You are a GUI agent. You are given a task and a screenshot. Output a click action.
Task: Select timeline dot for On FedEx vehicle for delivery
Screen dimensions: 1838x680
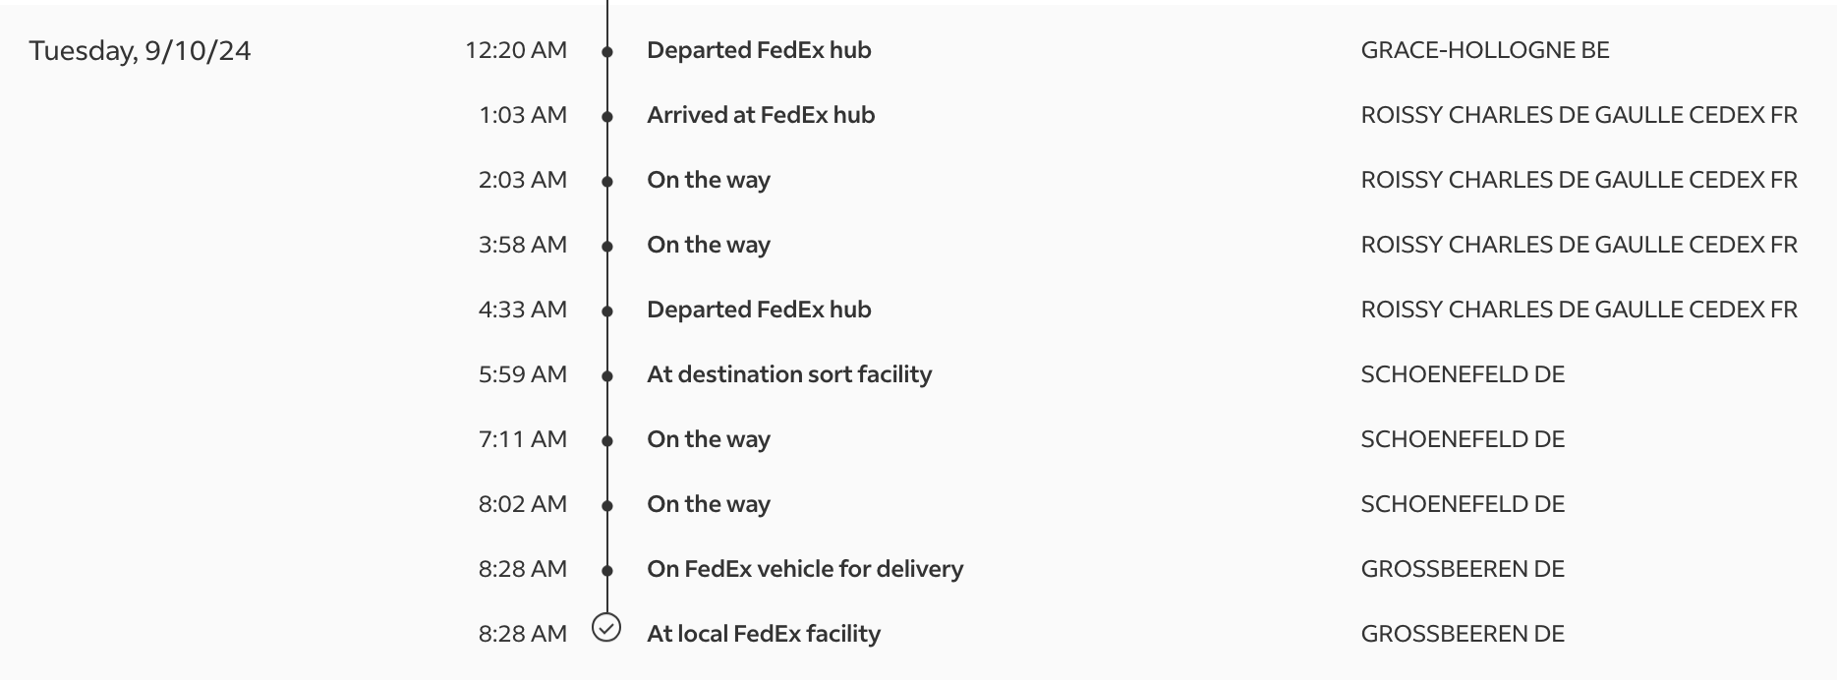pyautogui.click(x=607, y=570)
